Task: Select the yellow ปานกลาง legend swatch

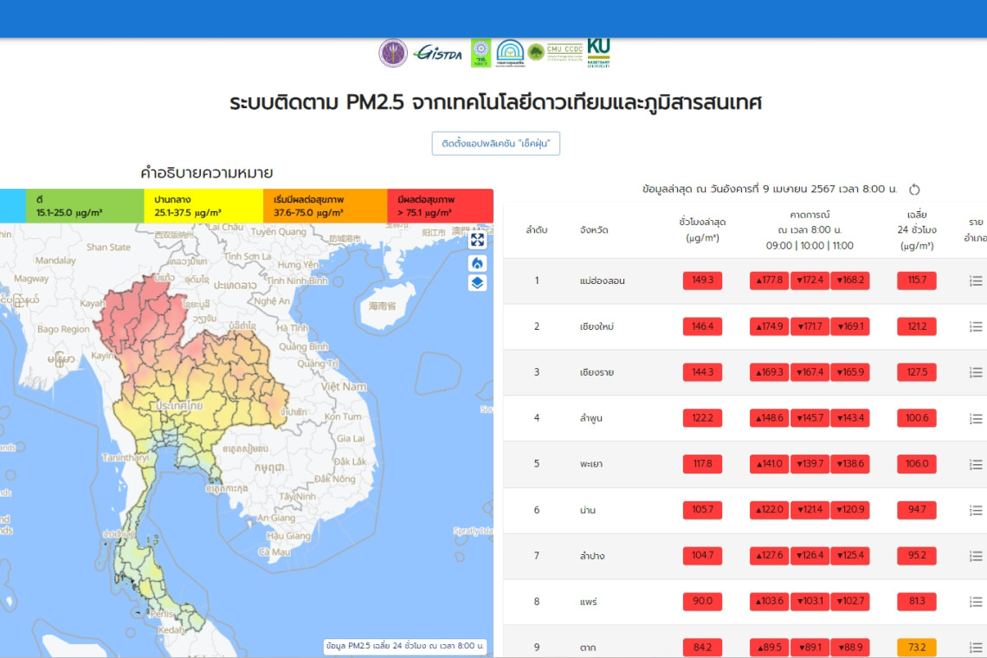Action: coord(203,206)
